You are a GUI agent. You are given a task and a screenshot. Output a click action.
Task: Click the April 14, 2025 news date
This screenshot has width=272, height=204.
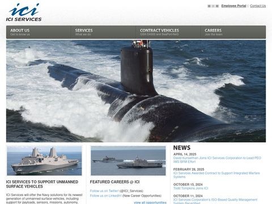click(185, 154)
